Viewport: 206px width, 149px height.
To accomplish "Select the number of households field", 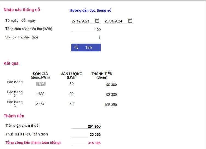I will click(86, 38).
